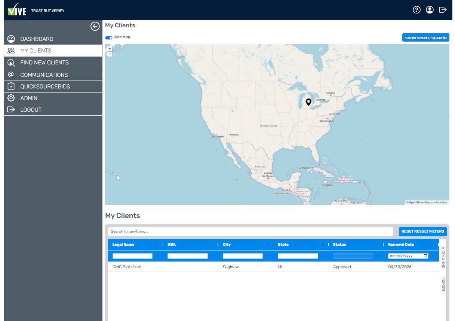Open the Renewal Date filter funnel icon
This screenshot has height=321, width=455.
click(x=433, y=256)
